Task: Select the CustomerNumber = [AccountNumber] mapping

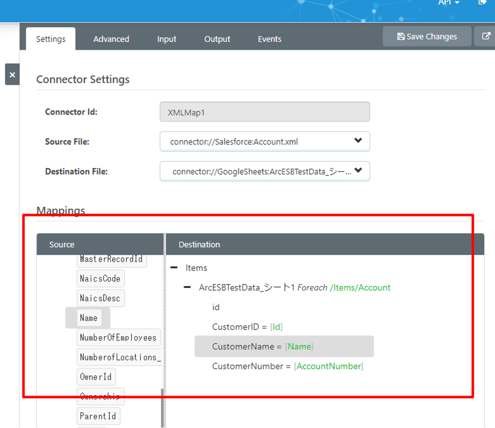Action: [288, 366]
